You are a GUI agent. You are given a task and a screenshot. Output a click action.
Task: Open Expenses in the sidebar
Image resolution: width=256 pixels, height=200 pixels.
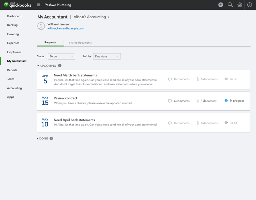13,43
